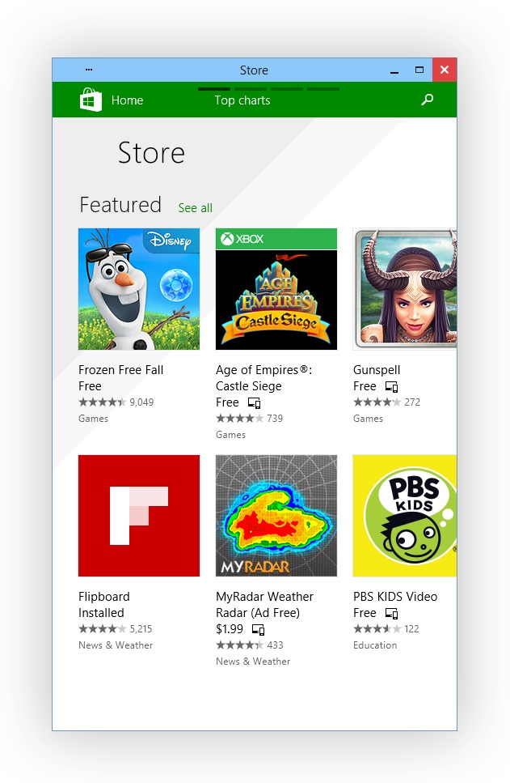Minimize the Store window
Viewport: 510px width, 783px height.
394,70
